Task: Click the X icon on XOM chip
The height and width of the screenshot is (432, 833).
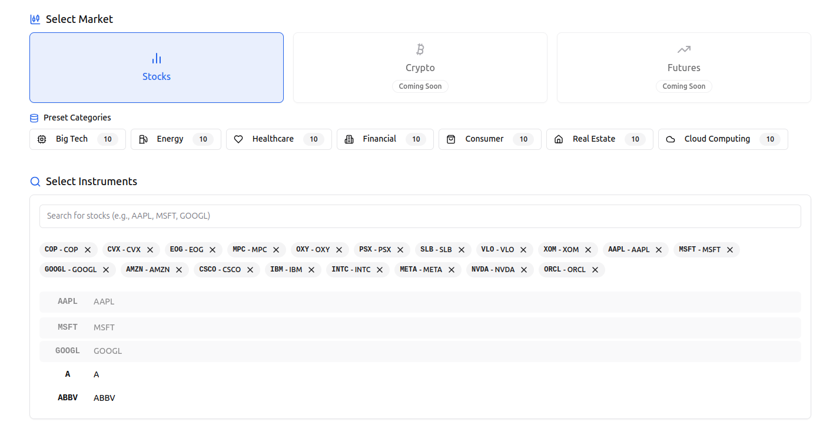Action: click(588, 250)
